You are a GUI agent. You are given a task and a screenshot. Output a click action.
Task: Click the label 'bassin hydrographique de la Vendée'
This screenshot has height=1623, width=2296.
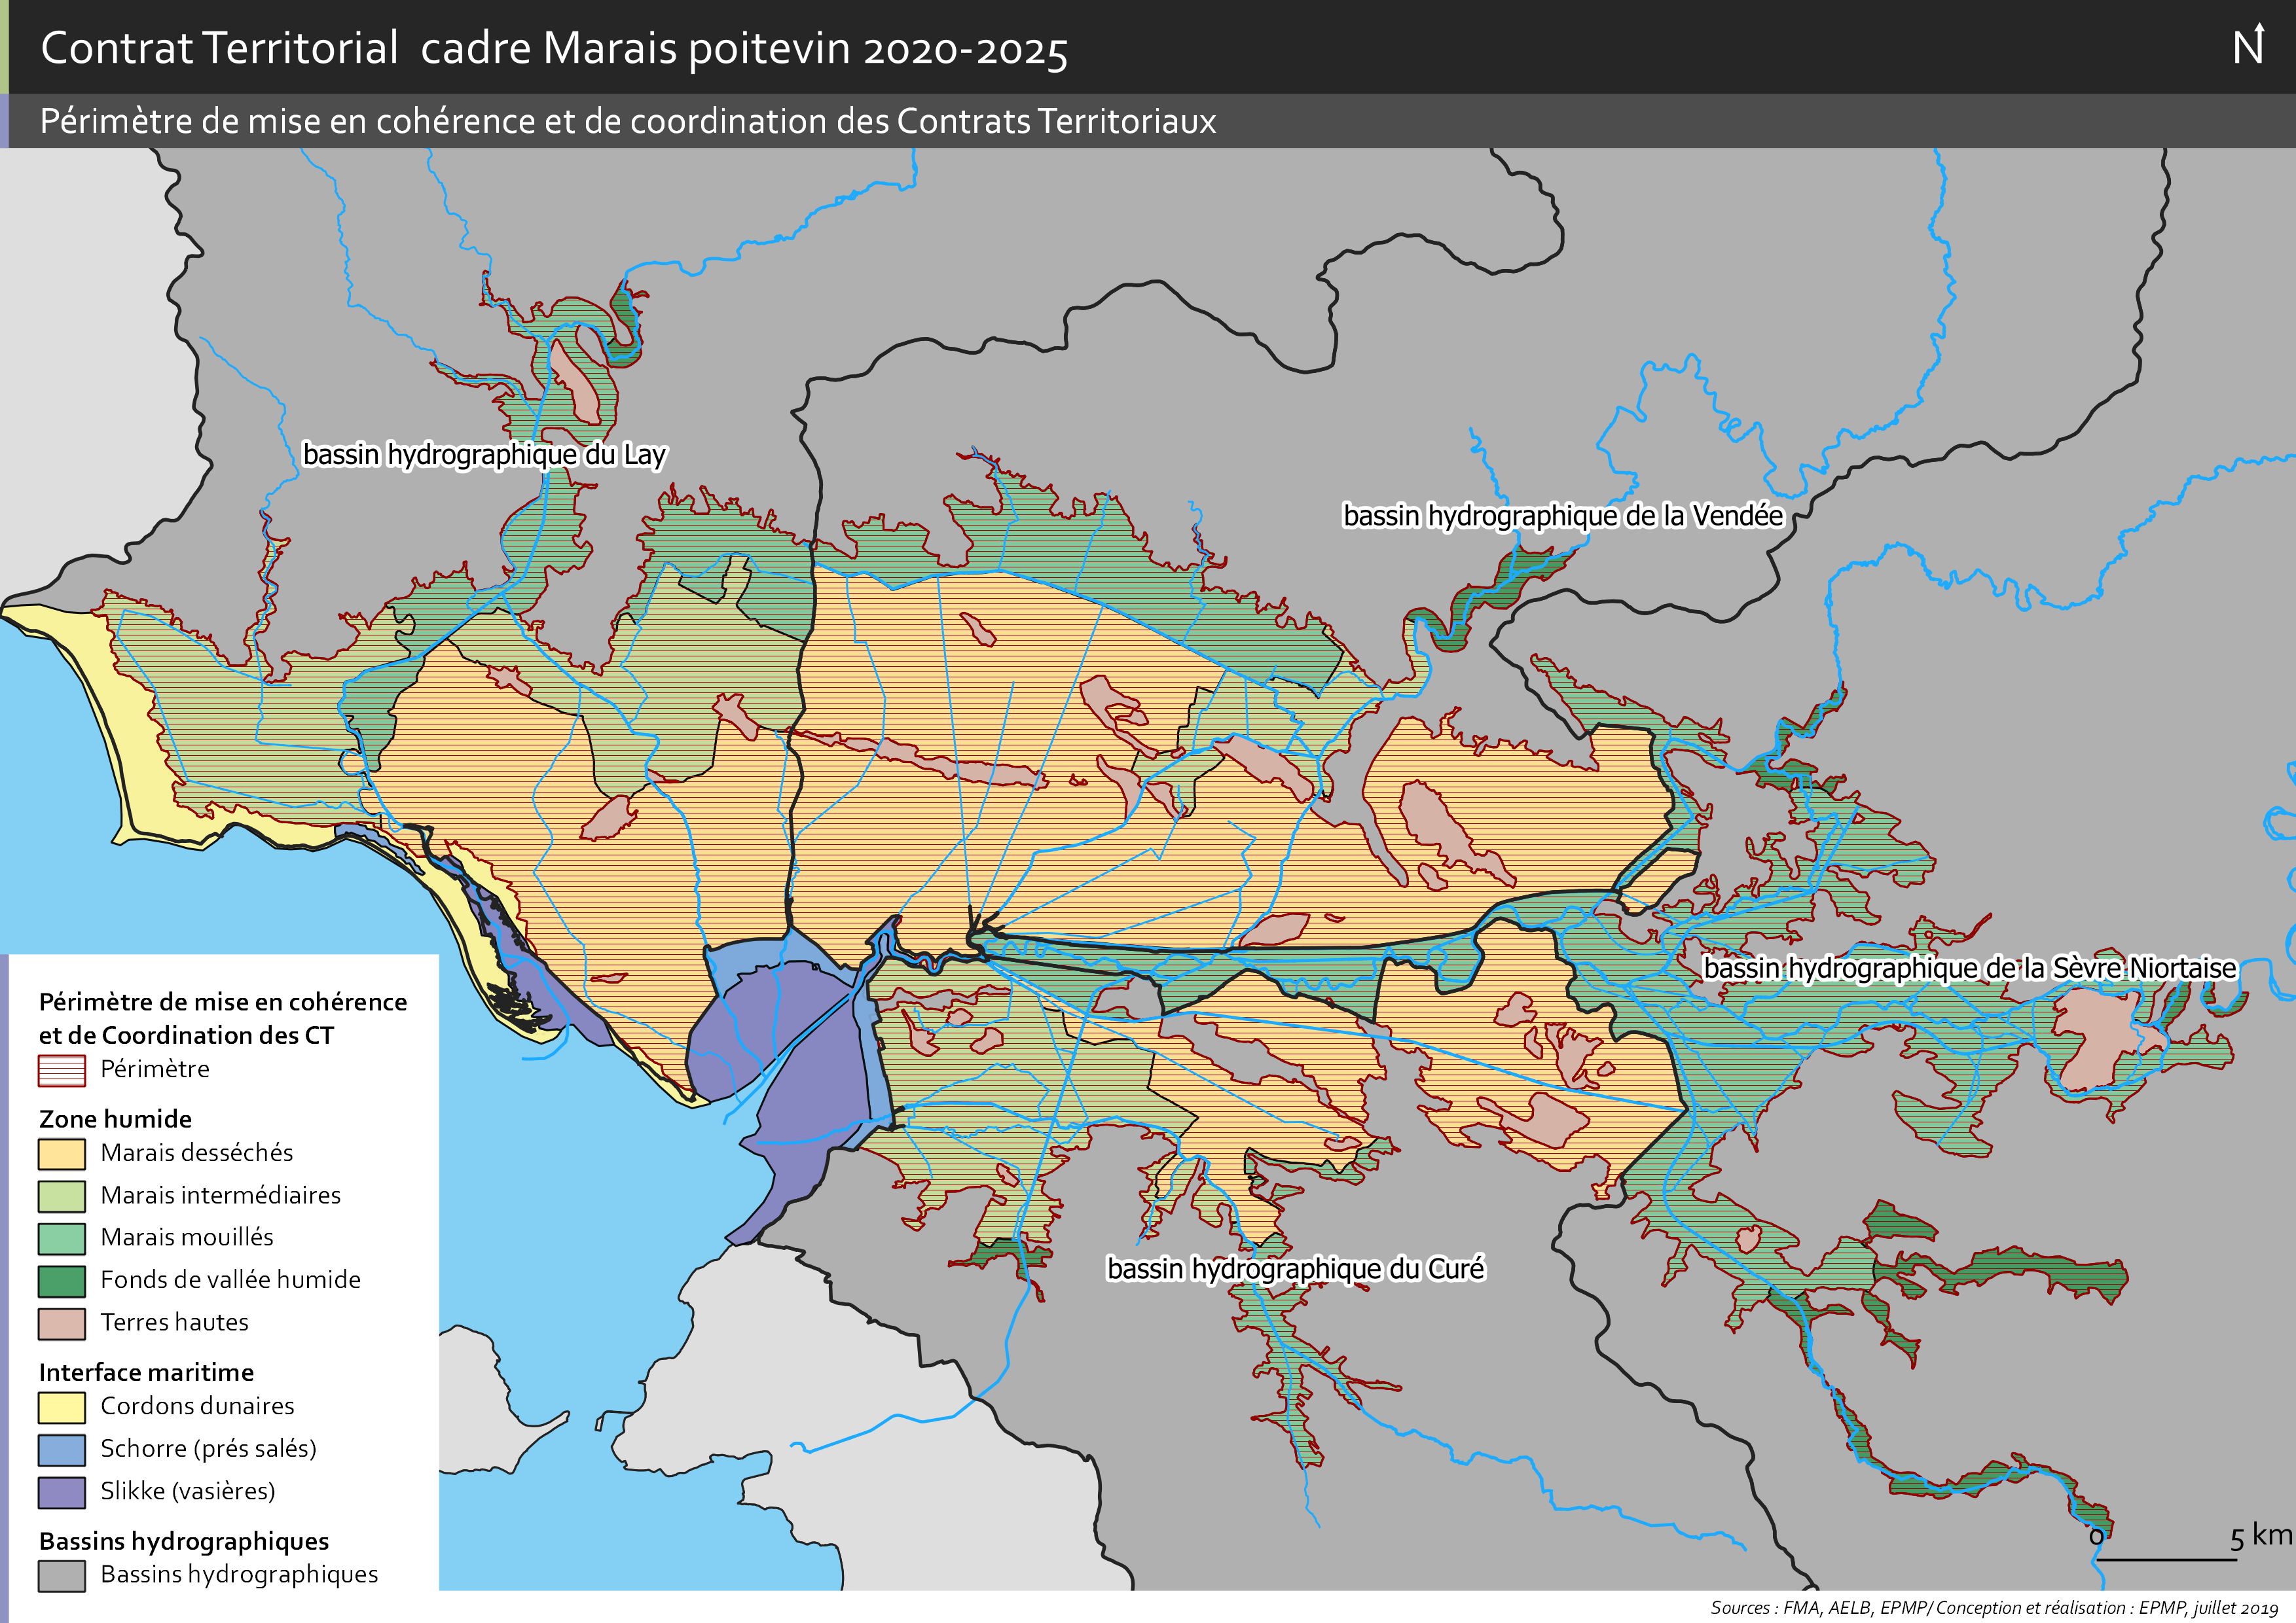pyautogui.click(x=1563, y=516)
